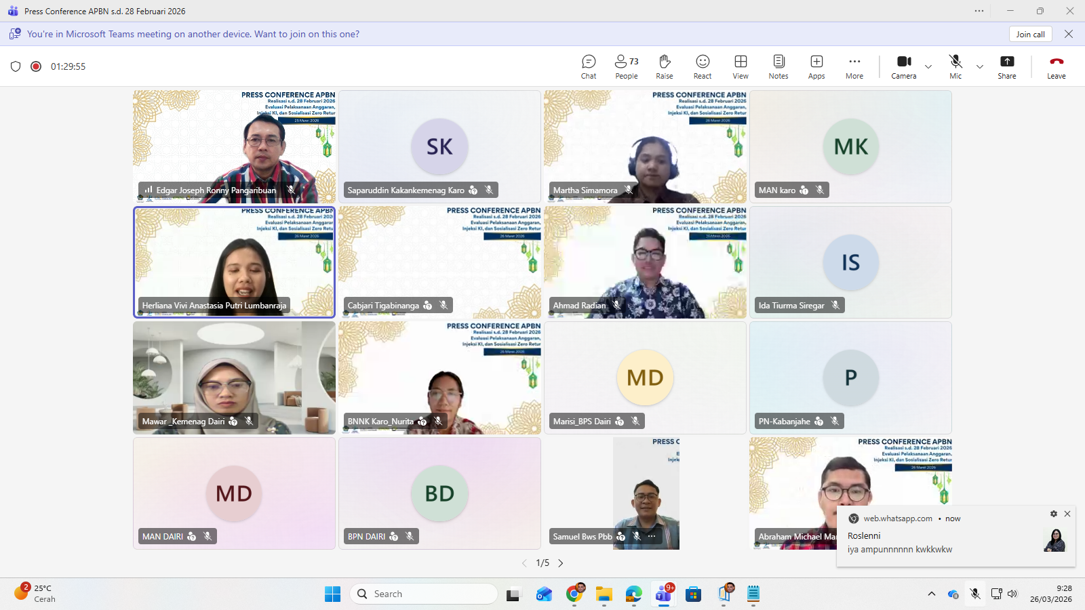Show the People participants list

click(x=626, y=66)
